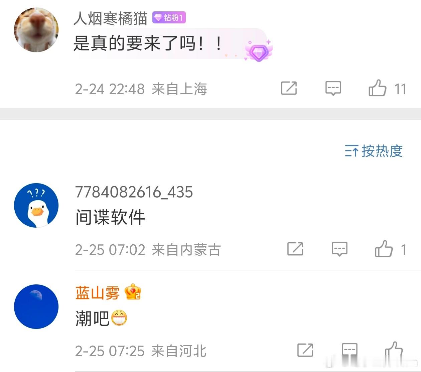This screenshot has width=421, height=372.
Task: Like the 间谍软件 comment
Action: coord(384,249)
